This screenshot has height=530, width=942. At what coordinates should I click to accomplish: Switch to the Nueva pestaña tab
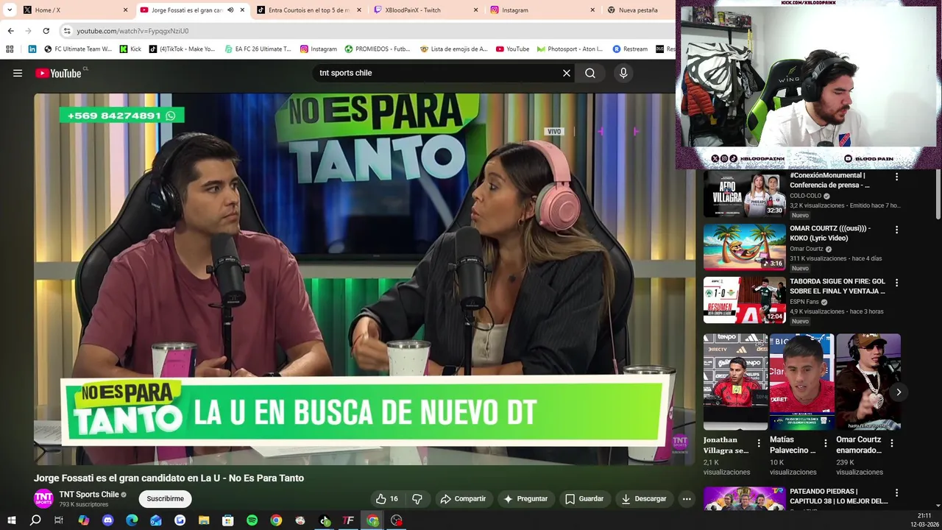[x=639, y=10]
